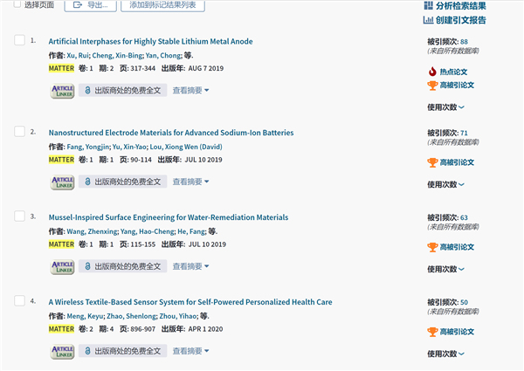Image resolution: width=524 pixels, height=371 pixels.
Task: Click the Article Linker icon for result 1
Action: click(62, 90)
